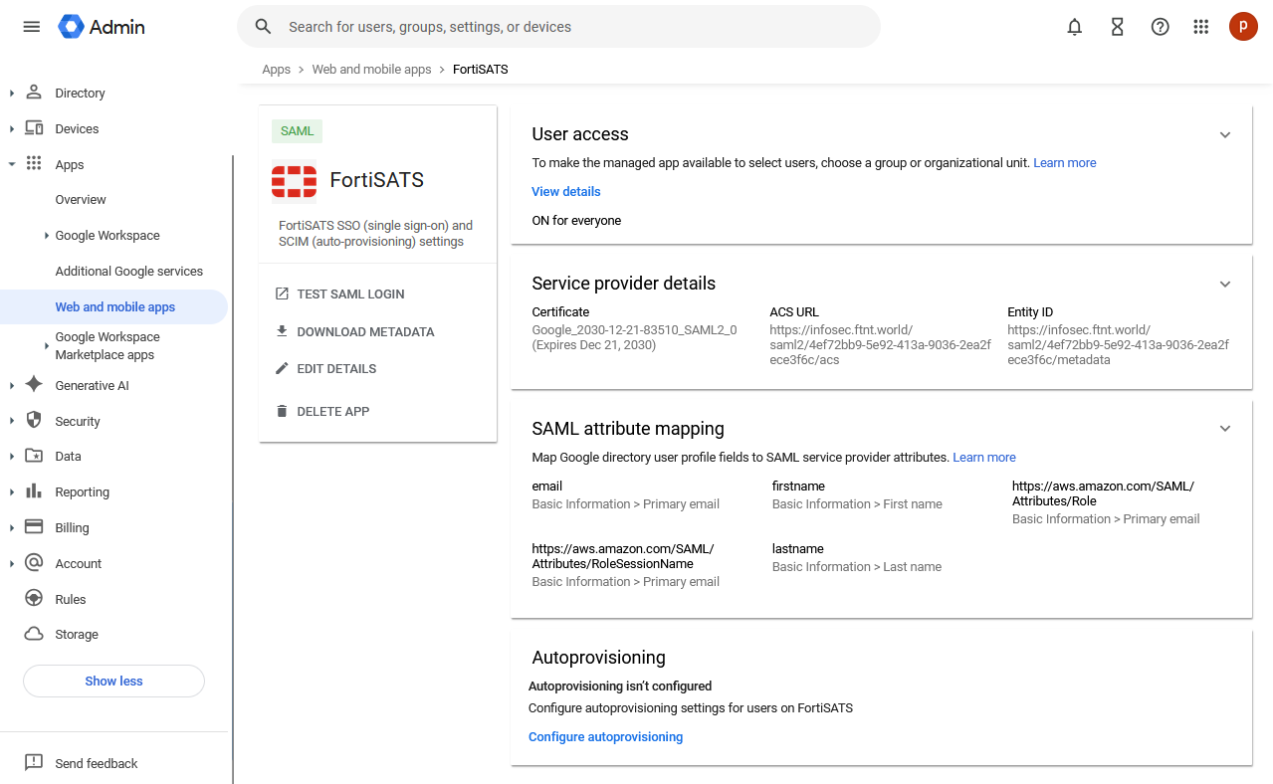Click the search magnifier icon
1273x784 pixels.
(263, 27)
